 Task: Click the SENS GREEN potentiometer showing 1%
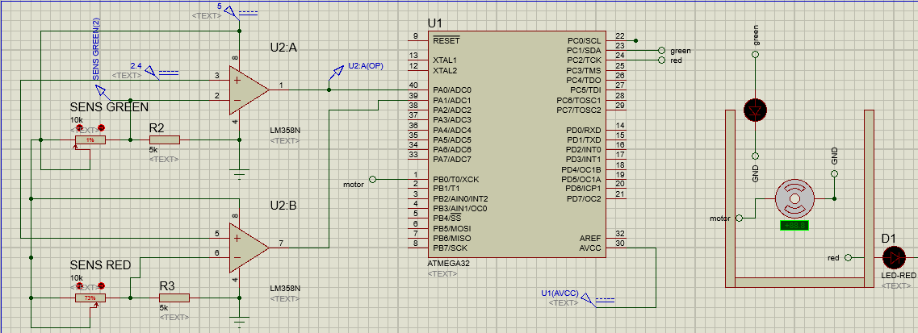90,139
